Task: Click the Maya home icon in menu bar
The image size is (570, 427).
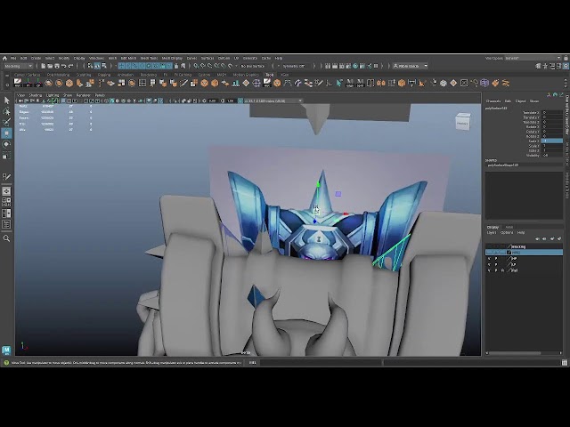Action: click(x=4, y=58)
